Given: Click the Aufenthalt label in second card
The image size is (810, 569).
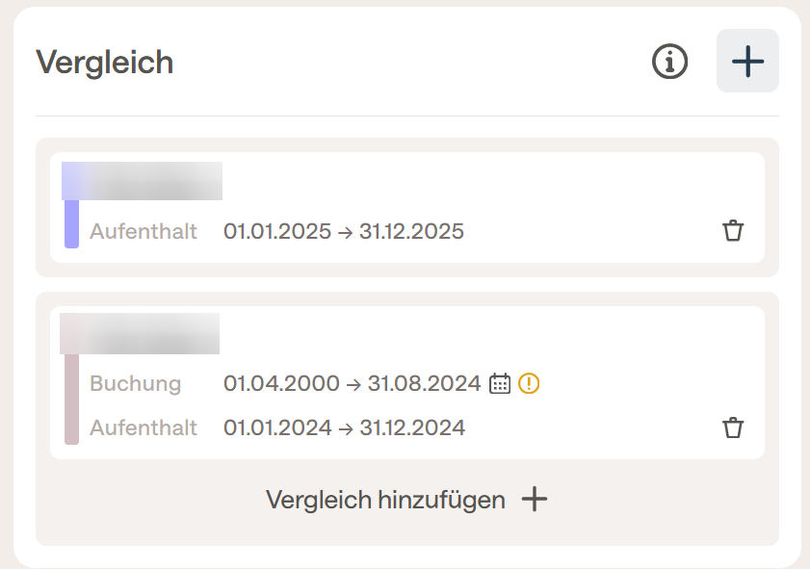Looking at the screenshot, I should [x=144, y=427].
